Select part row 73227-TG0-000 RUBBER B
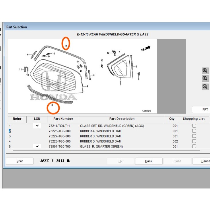Viewport: 210px width, 210px height. pyautogui.click(x=100, y=136)
